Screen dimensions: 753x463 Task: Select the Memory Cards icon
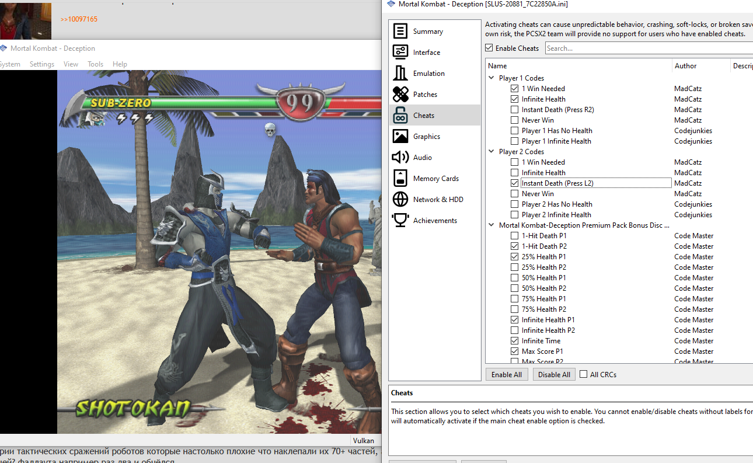[400, 179]
